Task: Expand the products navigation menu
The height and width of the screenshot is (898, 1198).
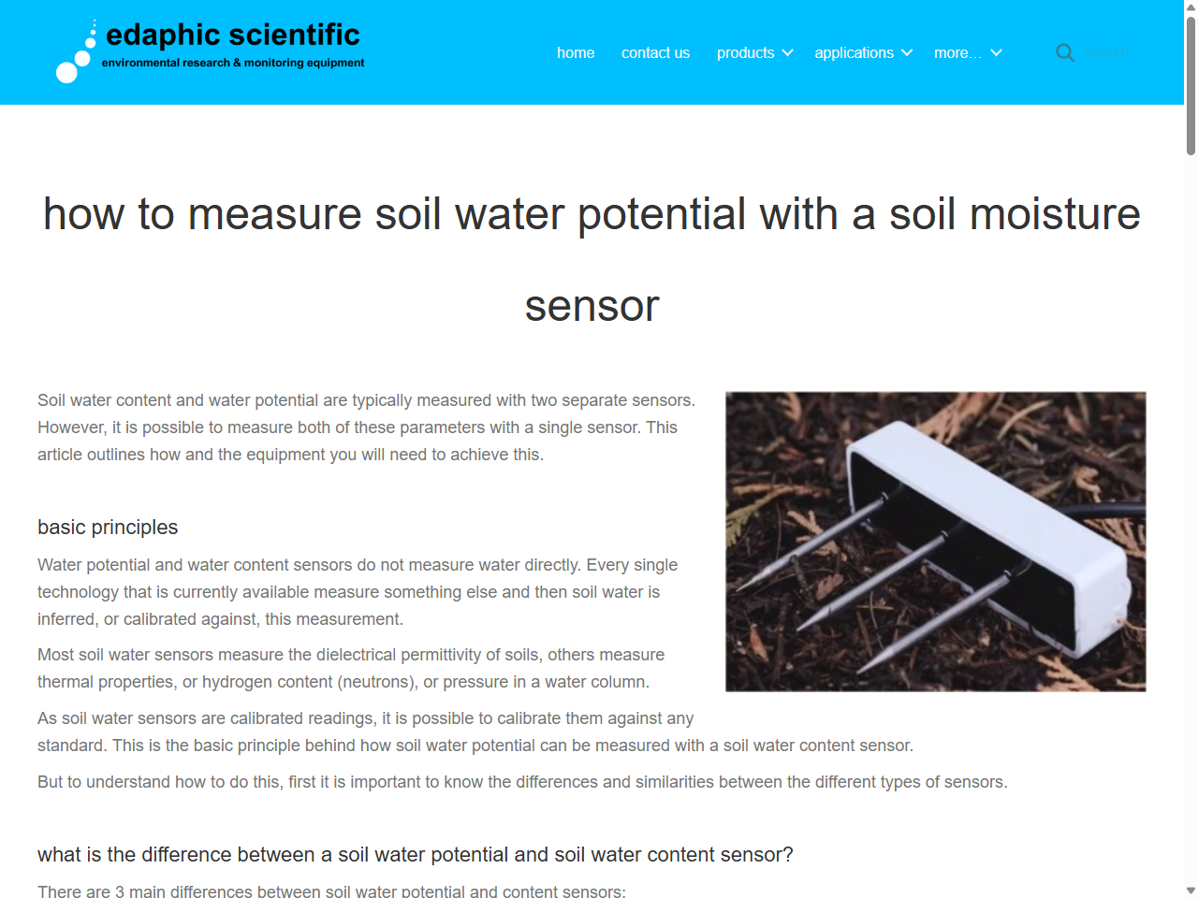Action: click(x=747, y=53)
